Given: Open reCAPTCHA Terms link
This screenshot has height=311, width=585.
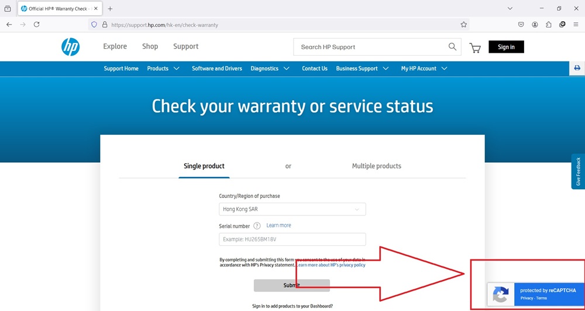Looking at the screenshot, I should pos(542,298).
